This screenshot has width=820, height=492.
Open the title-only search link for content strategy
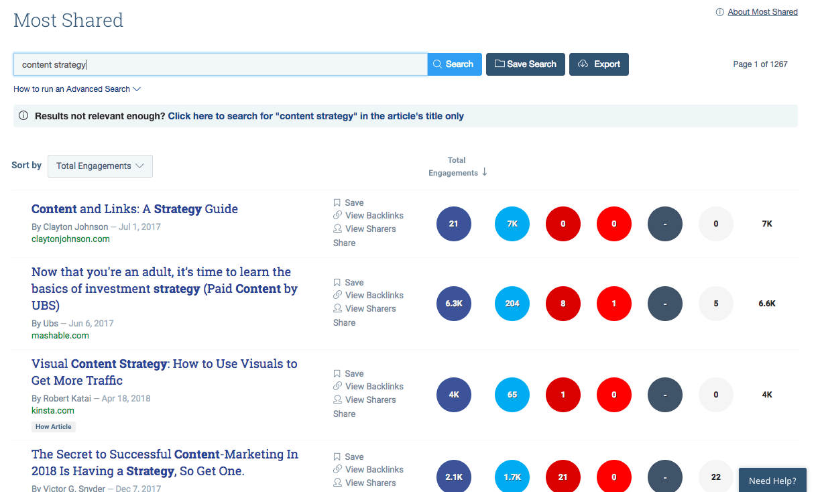coord(315,115)
